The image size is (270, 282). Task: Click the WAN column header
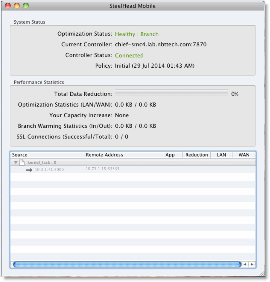(244, 155)
